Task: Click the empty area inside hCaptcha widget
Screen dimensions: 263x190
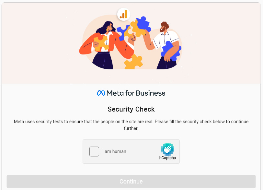Action: (143, 151)
